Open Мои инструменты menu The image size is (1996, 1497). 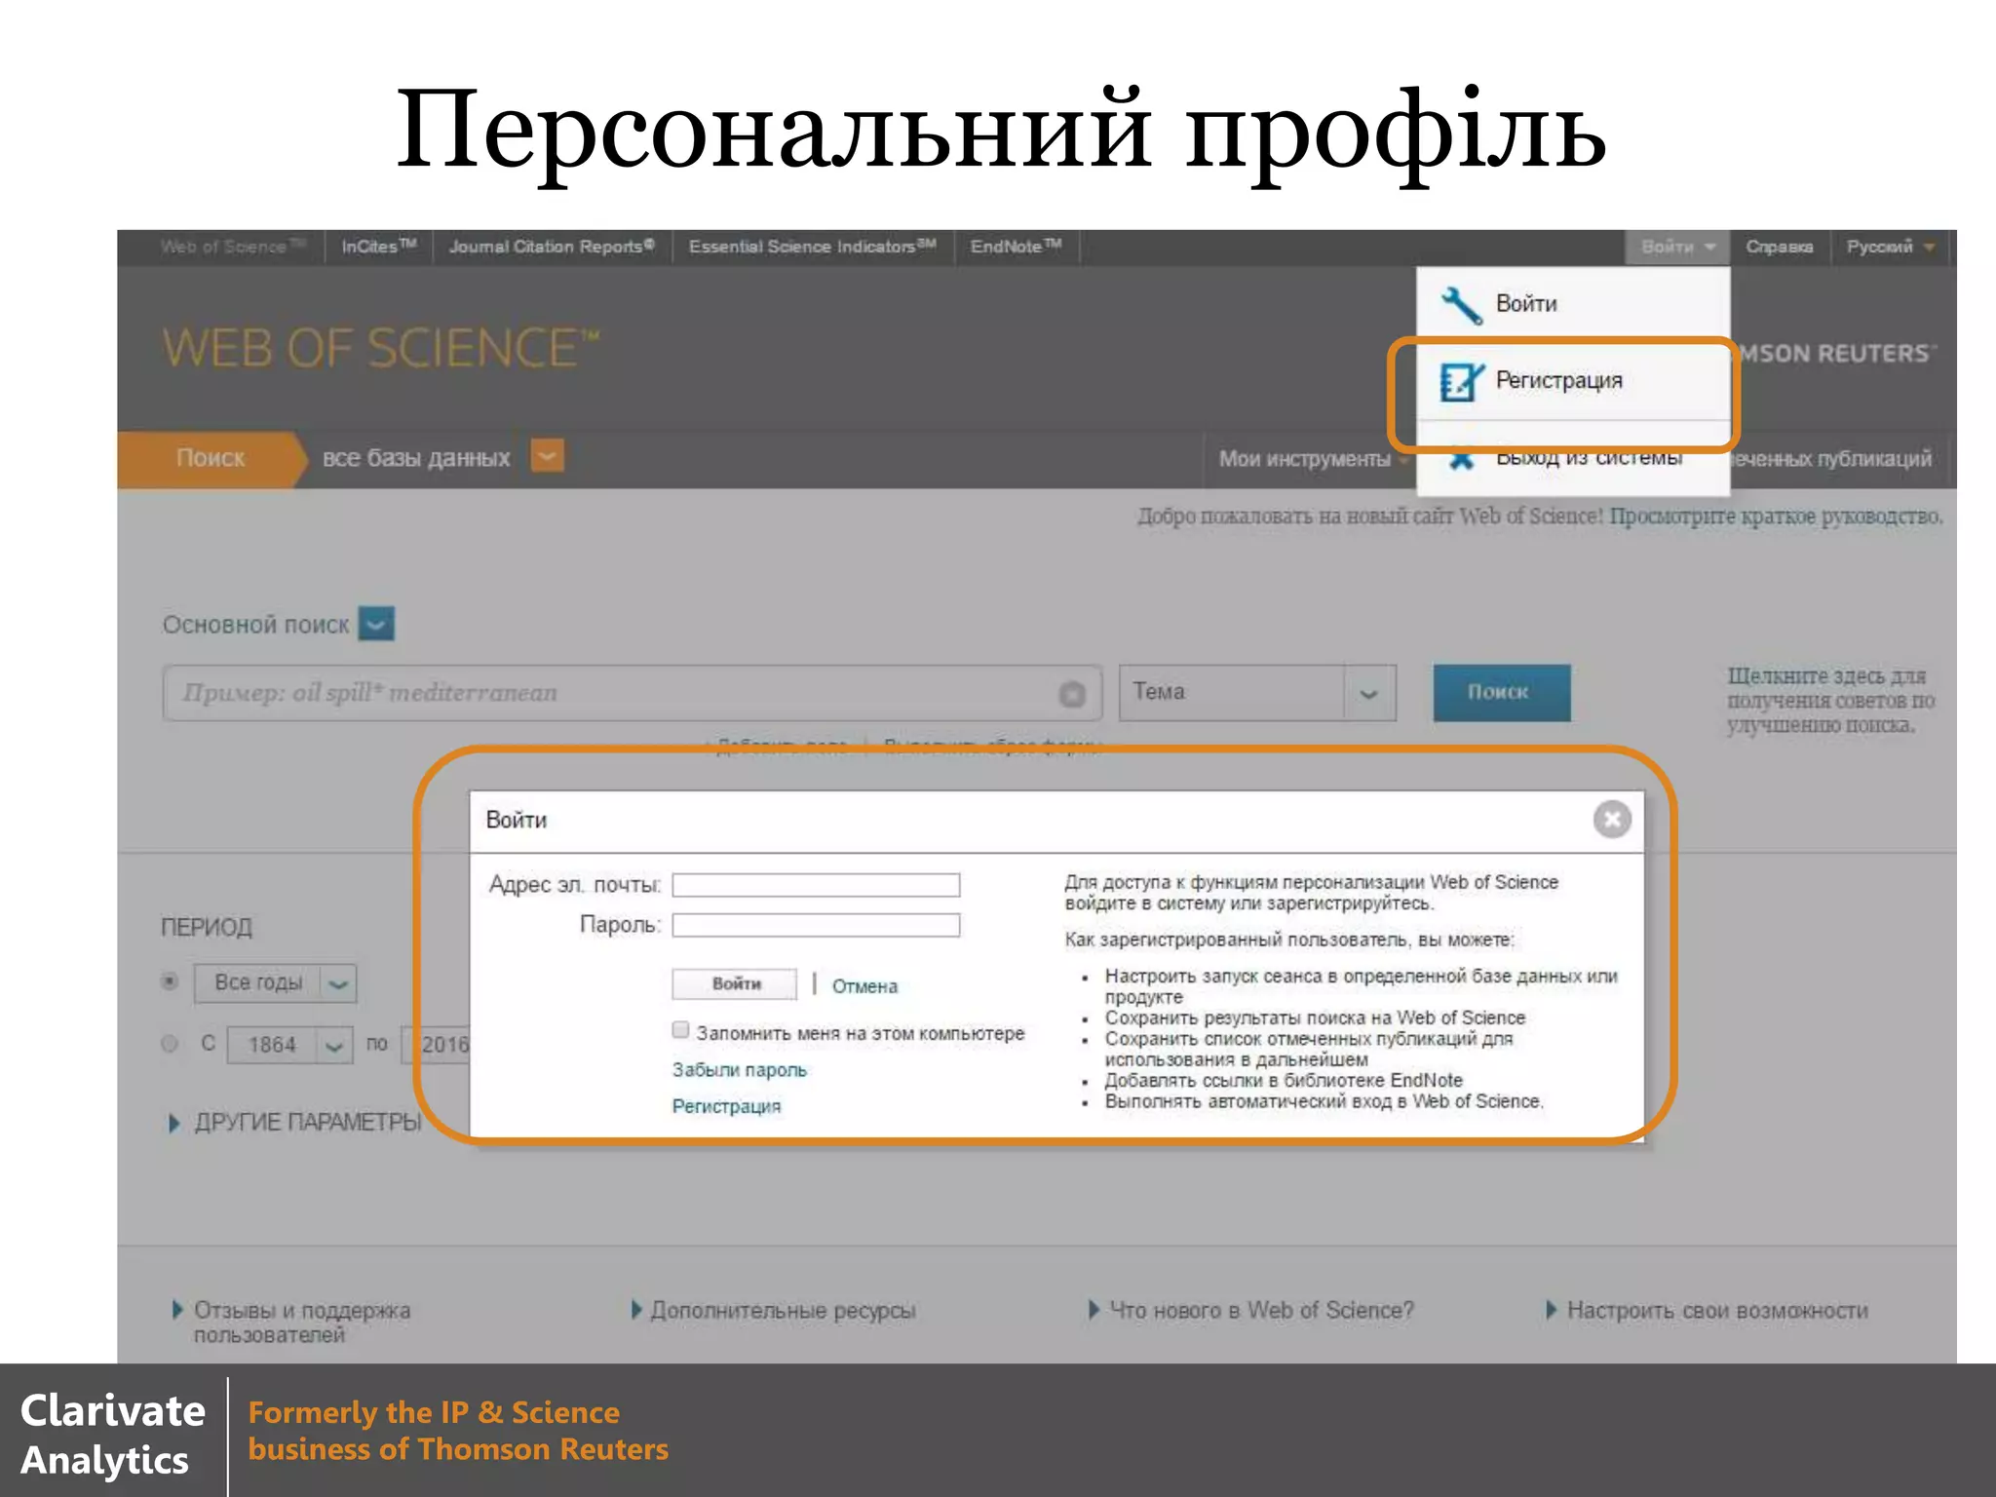[1306, 459]
